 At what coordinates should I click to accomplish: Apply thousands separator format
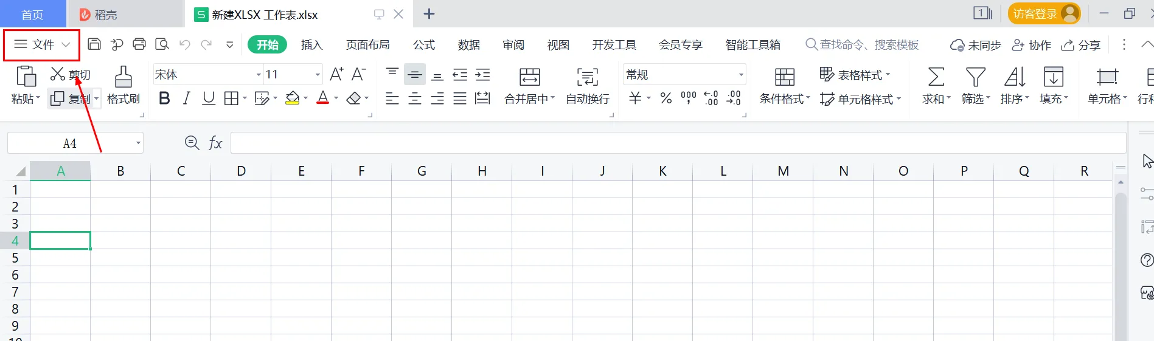click(x=689, y=98)
